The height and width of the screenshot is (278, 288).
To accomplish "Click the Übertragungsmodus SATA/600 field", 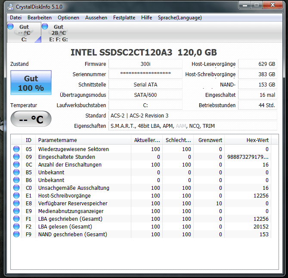I will (x=146, y=95).
